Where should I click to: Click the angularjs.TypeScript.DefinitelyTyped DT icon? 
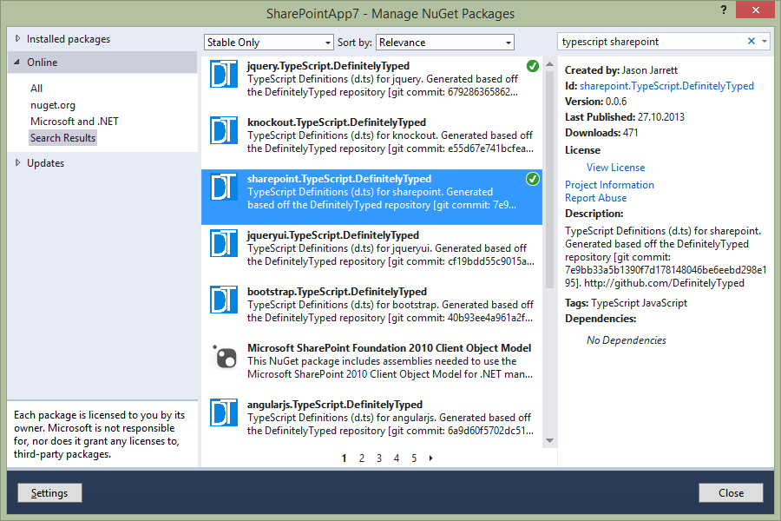[224, 413]
